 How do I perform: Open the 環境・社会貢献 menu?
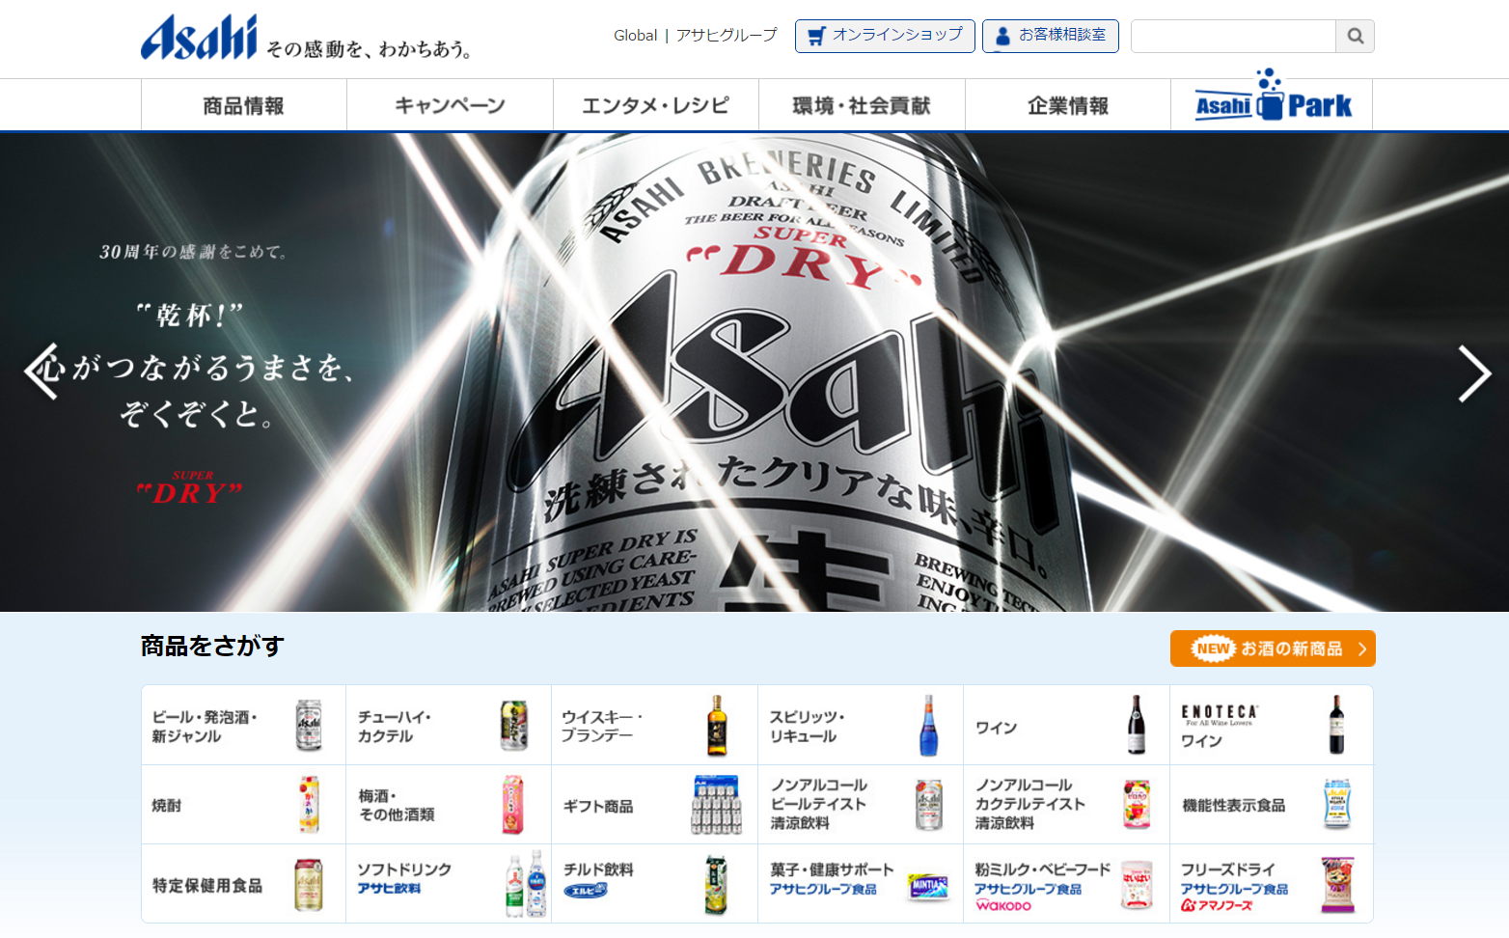click(x=862, y=105)
